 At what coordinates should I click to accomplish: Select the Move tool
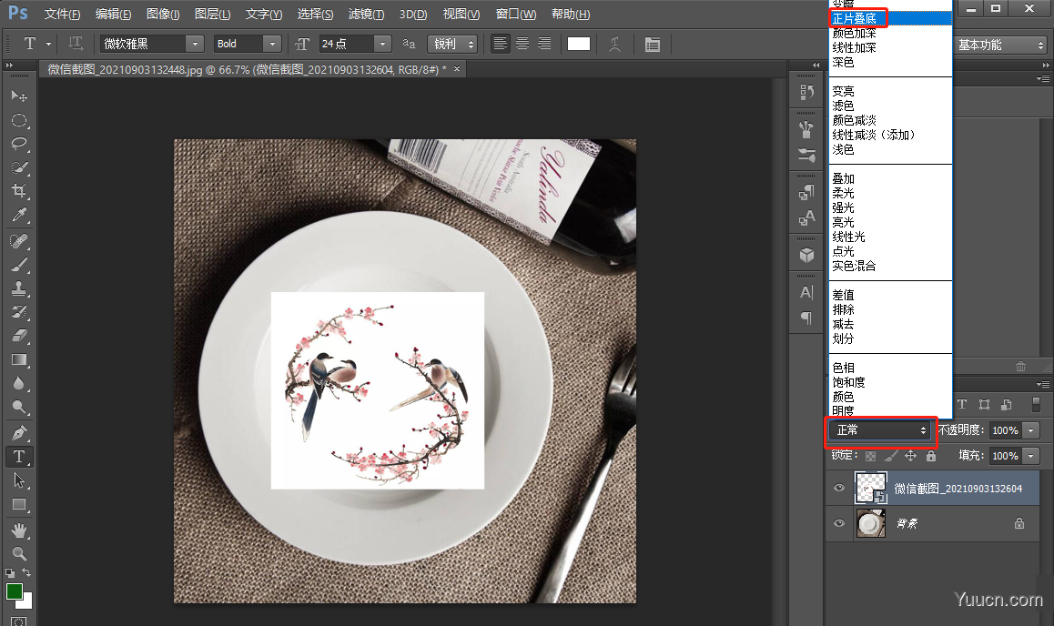(x=18, y=96)
